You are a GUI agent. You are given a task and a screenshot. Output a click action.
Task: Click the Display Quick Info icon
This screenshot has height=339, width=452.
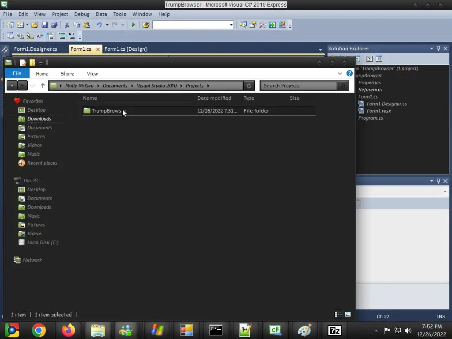[30, 36]
